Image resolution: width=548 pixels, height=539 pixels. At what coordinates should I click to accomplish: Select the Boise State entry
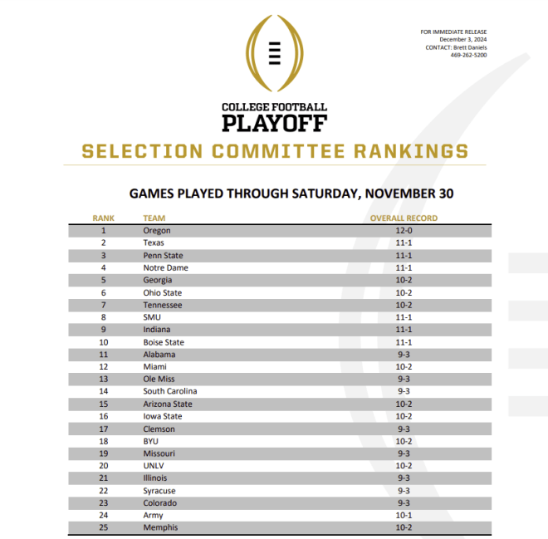click(x=164, y=342)
